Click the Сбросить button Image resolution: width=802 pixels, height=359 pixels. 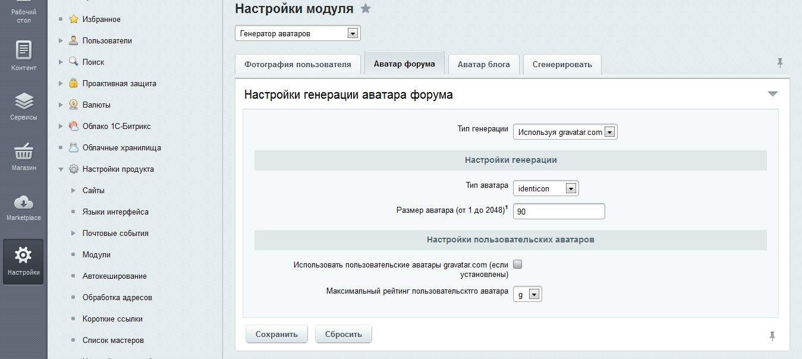pyautogui.click(x=343, y=334)
